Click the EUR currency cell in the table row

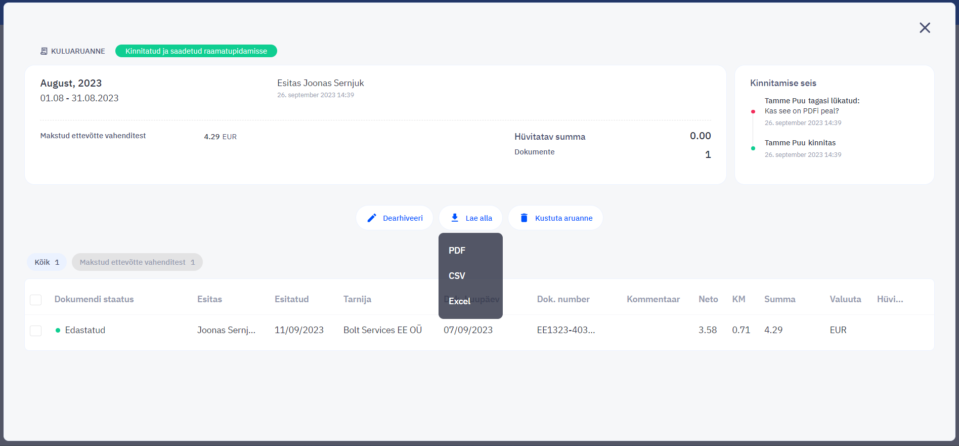pos(838,330)
